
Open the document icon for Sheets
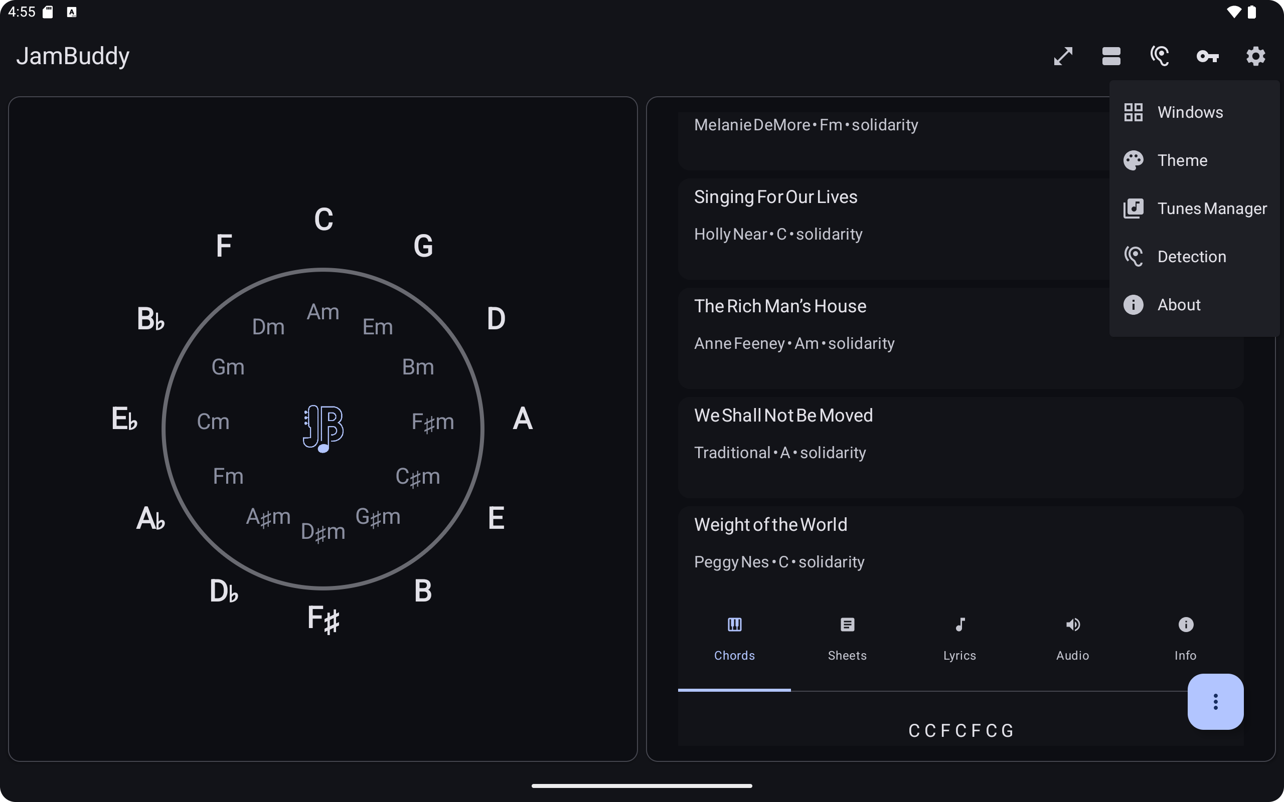[847, 626]
